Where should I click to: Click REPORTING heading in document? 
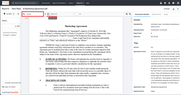(x=51, y=68)
